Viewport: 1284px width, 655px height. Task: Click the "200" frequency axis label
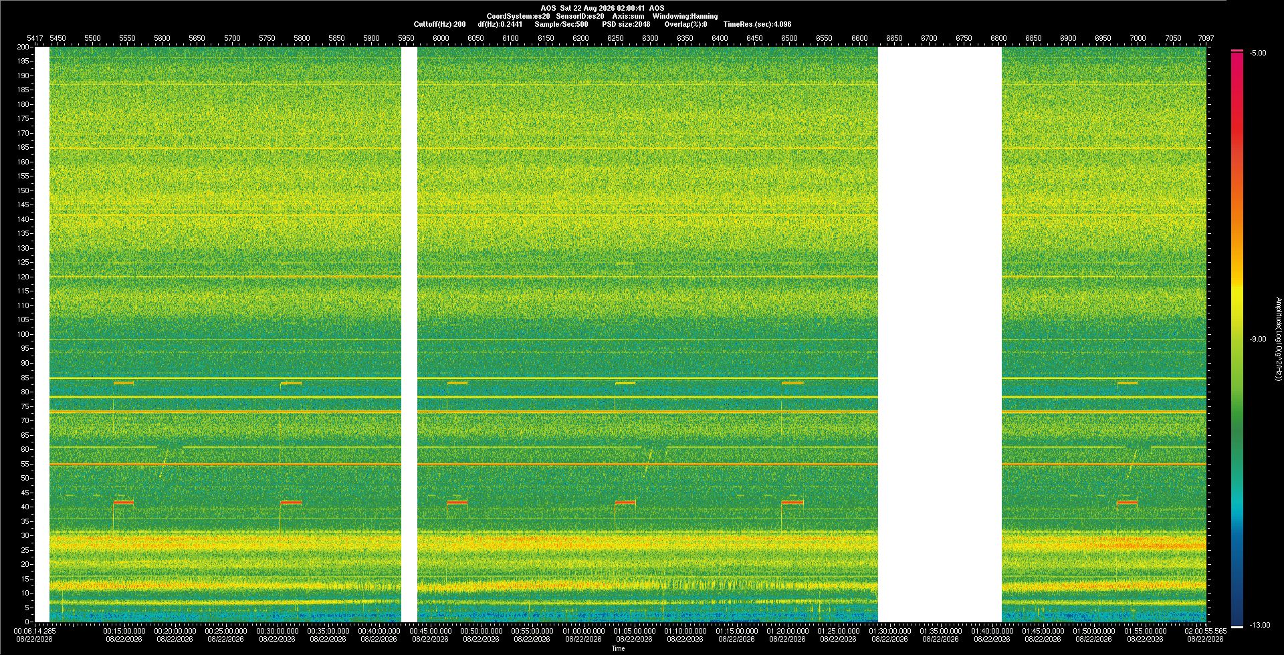click(x=23, y=47)
